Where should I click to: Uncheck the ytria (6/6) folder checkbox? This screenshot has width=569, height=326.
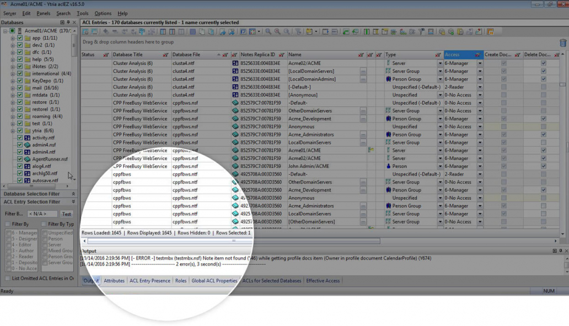click(20, 131)
